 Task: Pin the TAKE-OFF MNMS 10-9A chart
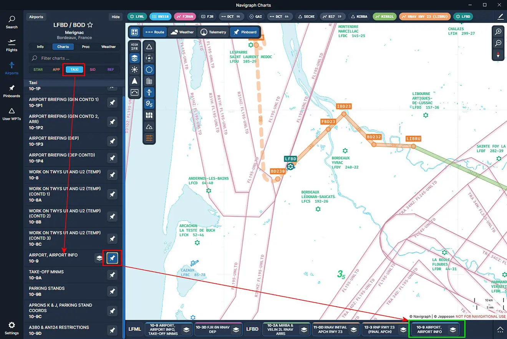112,275
